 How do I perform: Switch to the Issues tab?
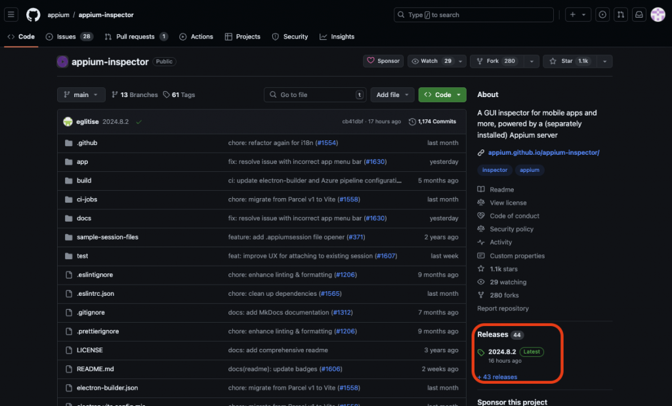coord(69,37)
